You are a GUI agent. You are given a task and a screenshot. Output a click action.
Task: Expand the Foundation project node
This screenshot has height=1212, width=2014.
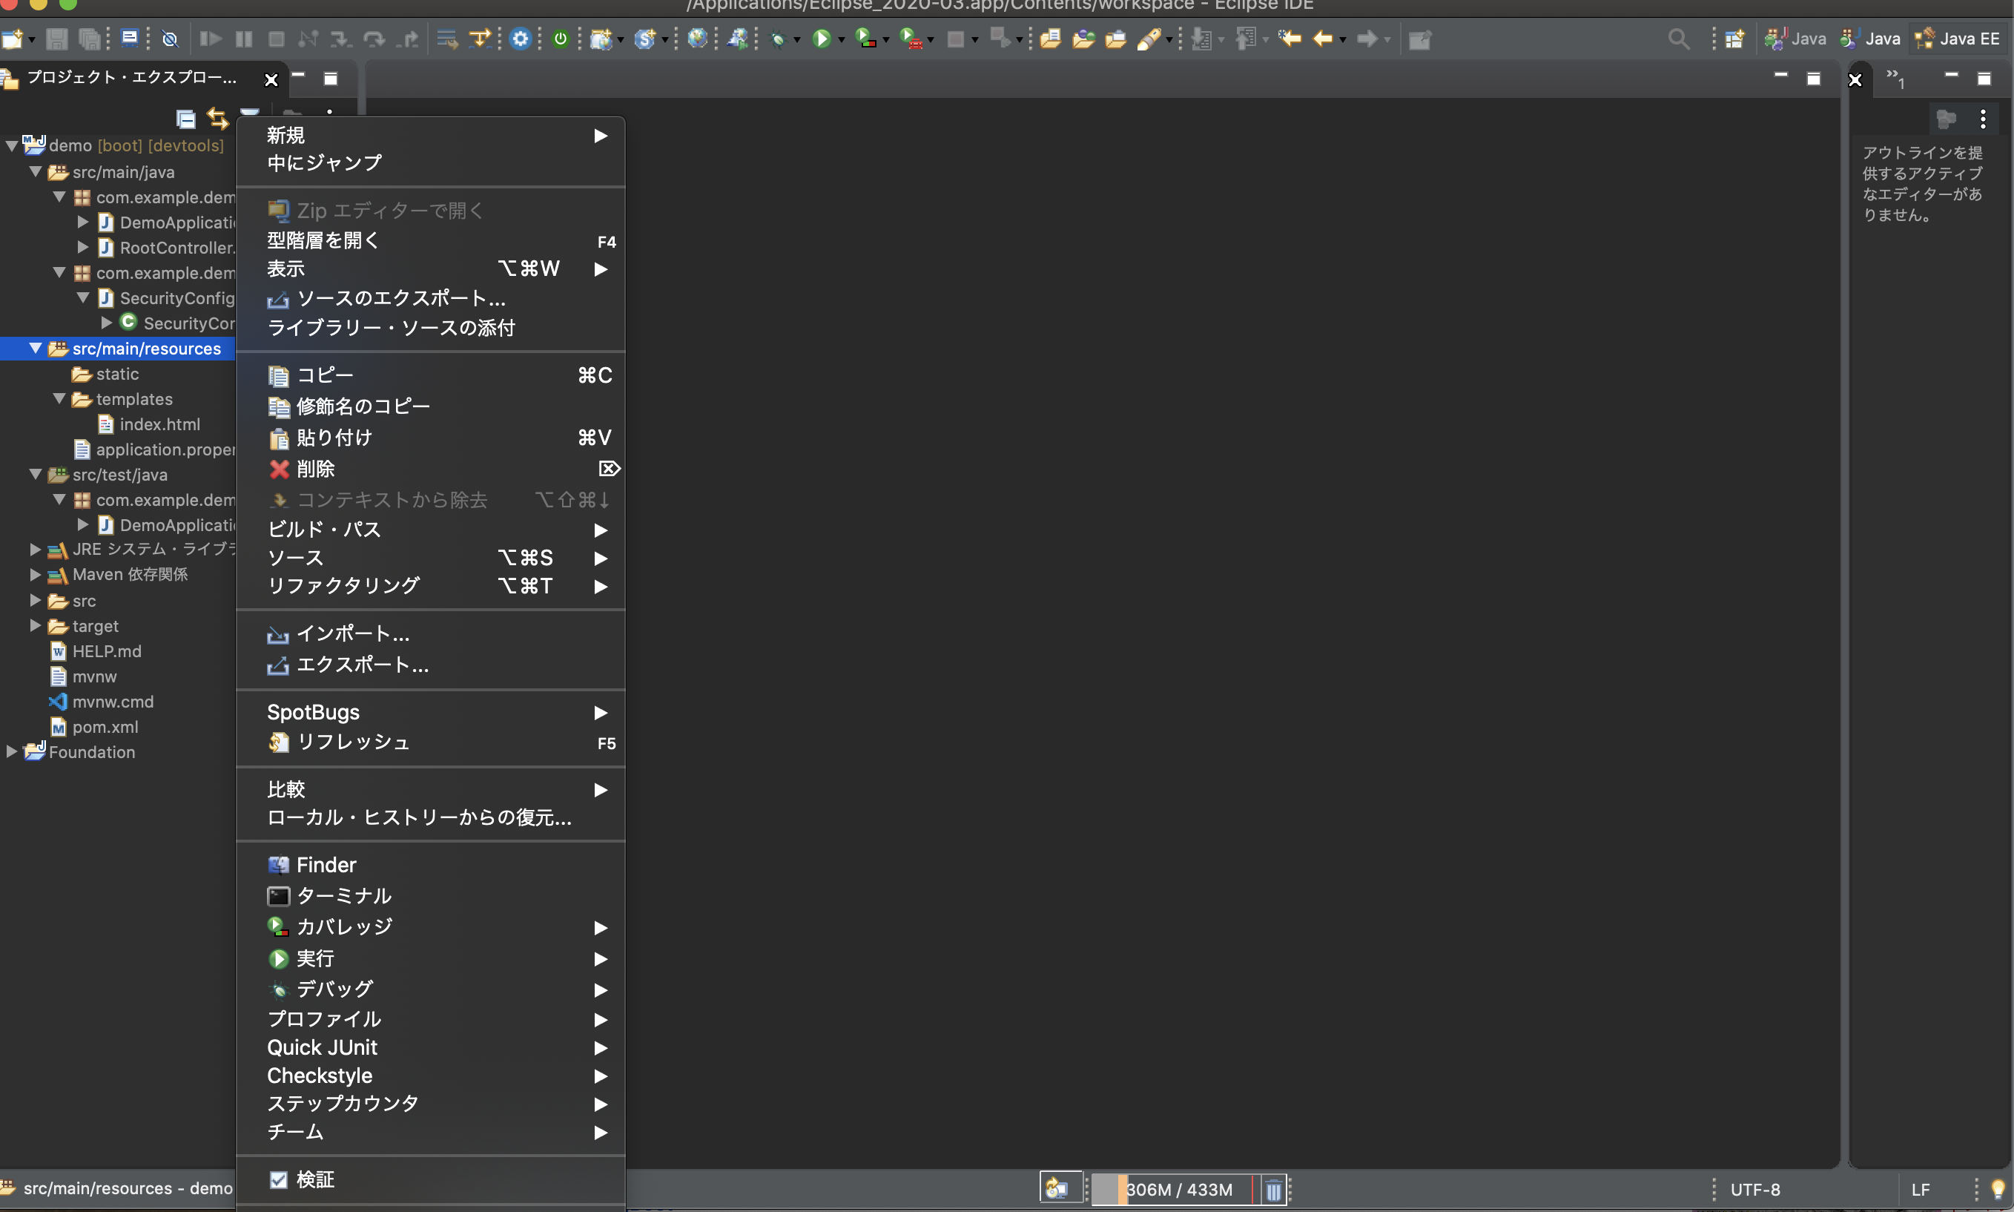click(x=11, y=751)
